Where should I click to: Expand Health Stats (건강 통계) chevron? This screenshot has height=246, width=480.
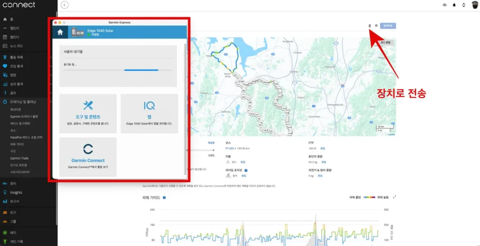pos(51,66)
